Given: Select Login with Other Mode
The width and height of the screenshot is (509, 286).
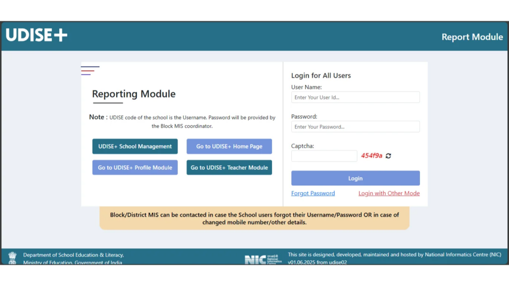Looking at the screenshot, I should click(x=389, y=193).
